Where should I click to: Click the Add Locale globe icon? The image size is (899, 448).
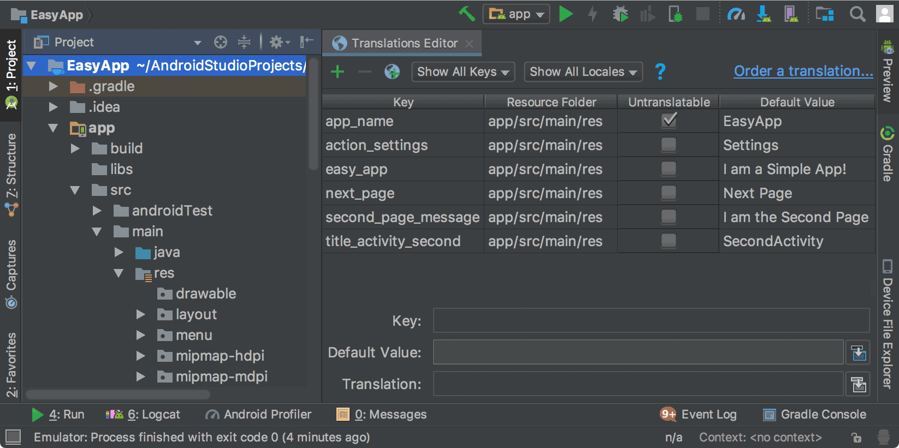click(392, 71)
